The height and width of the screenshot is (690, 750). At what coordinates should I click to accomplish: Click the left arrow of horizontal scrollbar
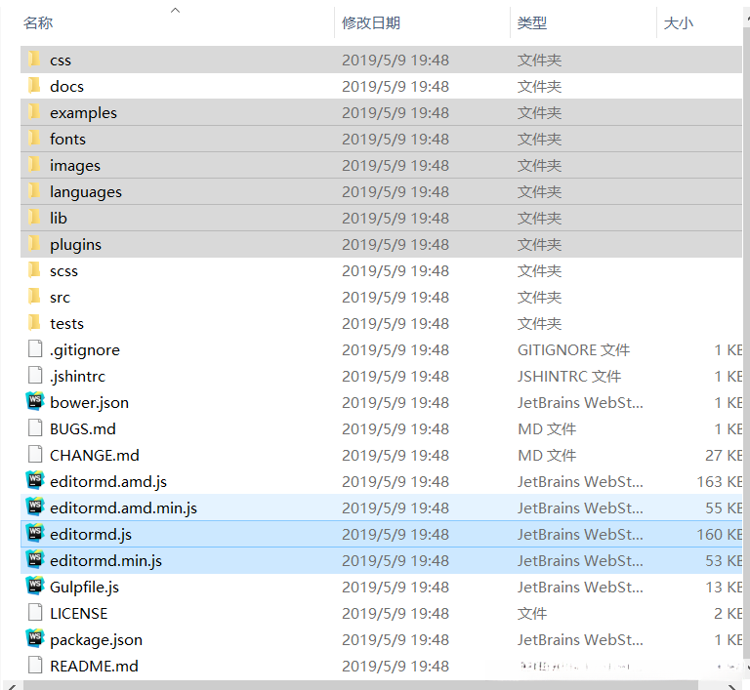12,686
